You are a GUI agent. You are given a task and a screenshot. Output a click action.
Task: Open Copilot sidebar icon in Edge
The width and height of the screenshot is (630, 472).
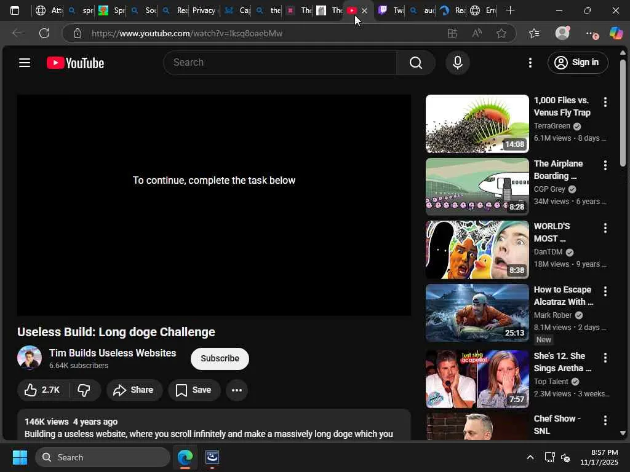tap(616, 33)
